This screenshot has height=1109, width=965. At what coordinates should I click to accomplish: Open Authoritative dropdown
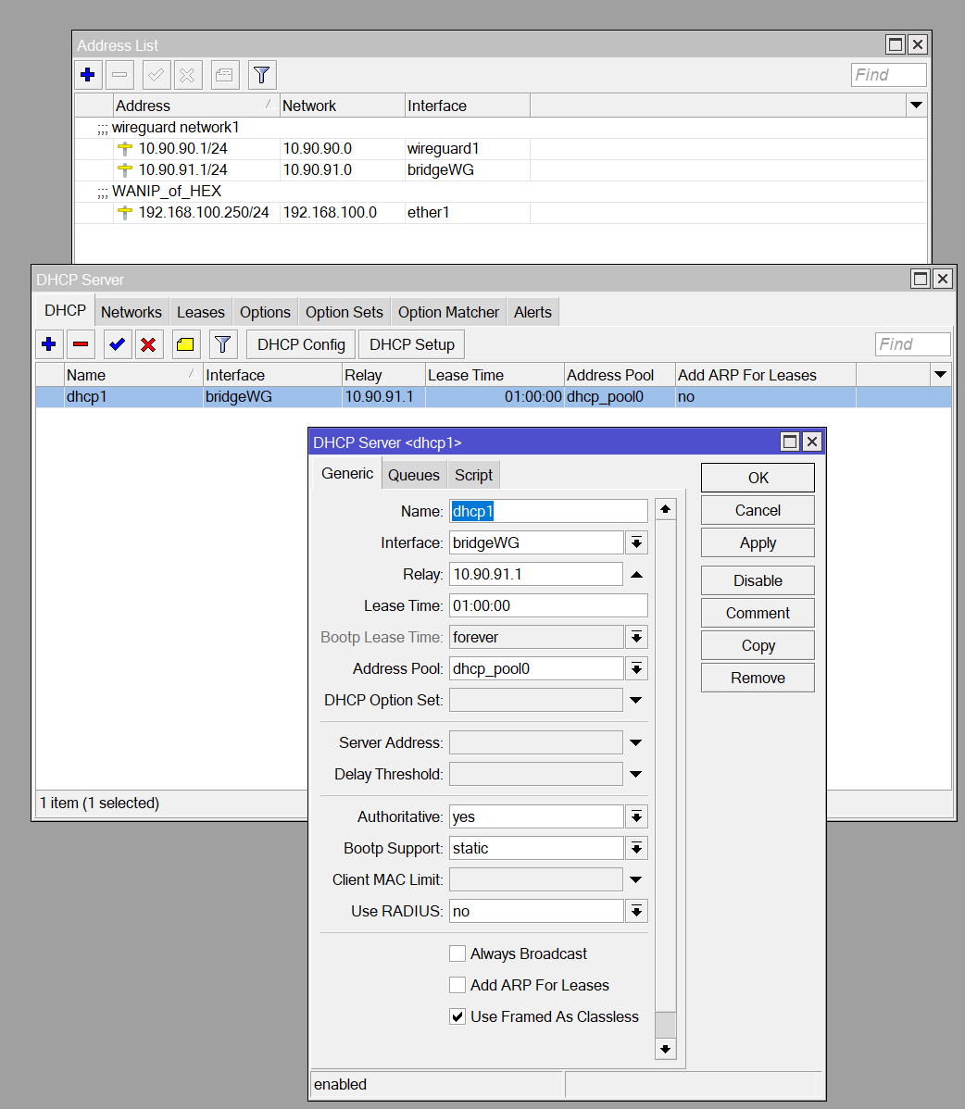[637, 816]
